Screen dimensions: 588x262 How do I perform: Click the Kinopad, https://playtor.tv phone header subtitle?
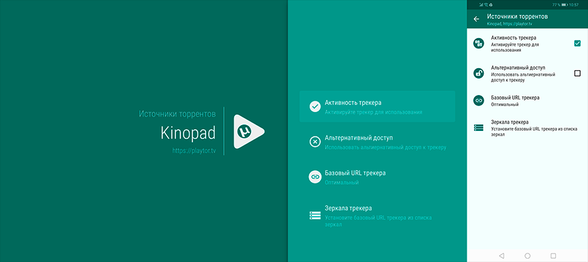509,24
